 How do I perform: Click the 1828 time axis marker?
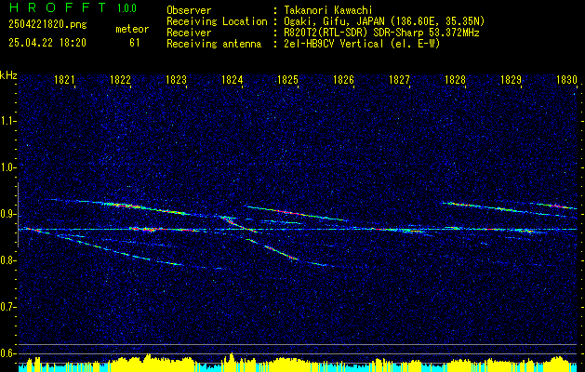coord(455,79)
